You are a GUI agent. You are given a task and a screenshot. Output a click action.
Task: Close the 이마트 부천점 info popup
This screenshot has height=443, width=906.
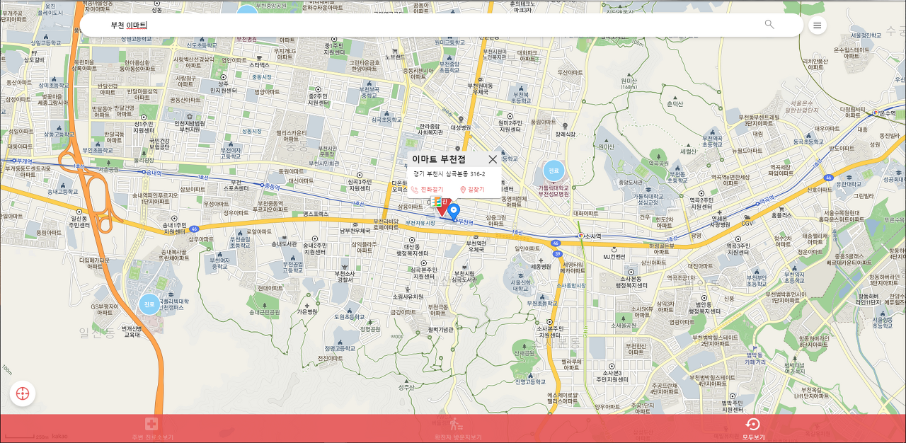coord(493,159)
